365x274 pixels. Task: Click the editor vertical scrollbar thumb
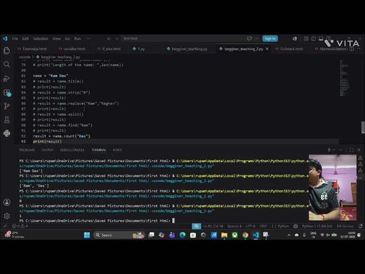tap(363, 127)
